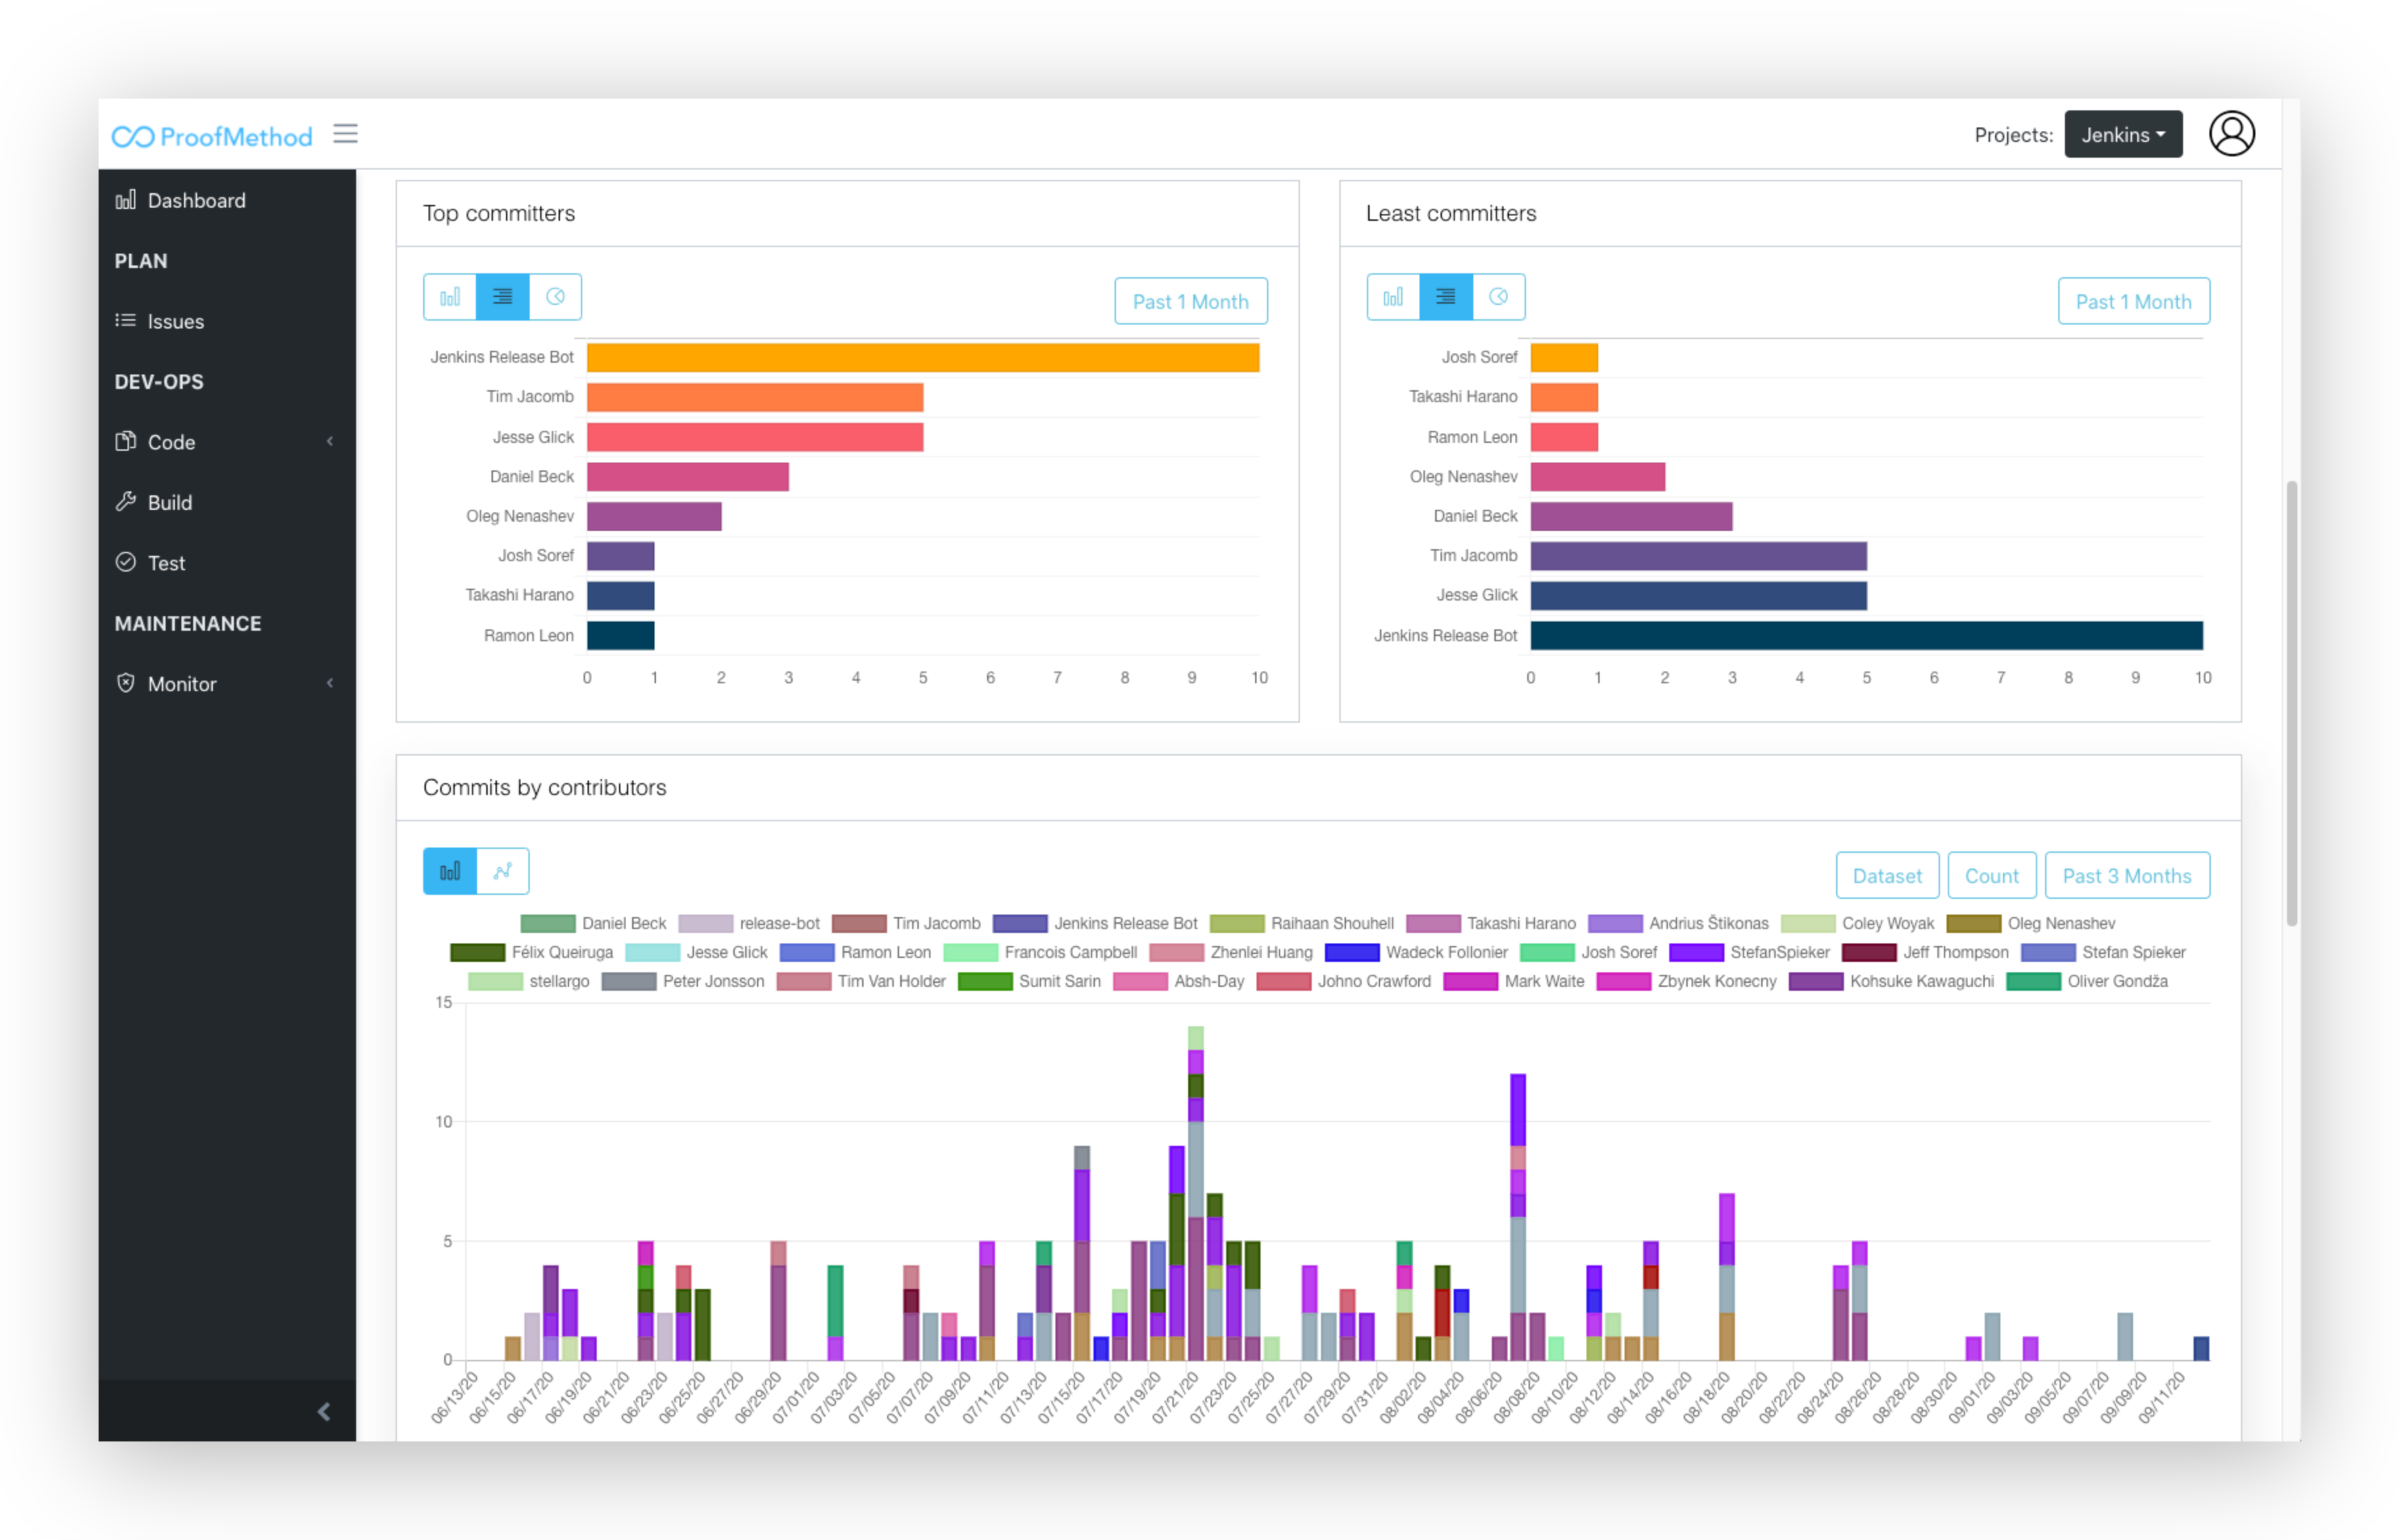Switch Commits by contributors to line chart
The height and width of the screenshot is (1540, 2400).
click(x=502, y=871)
